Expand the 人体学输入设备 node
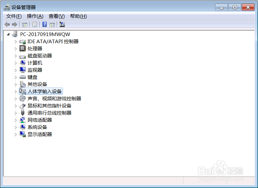 pos(16,92)
